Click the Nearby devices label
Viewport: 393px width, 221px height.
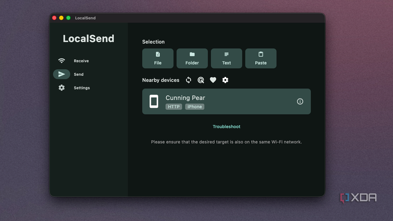pos(161,80)
